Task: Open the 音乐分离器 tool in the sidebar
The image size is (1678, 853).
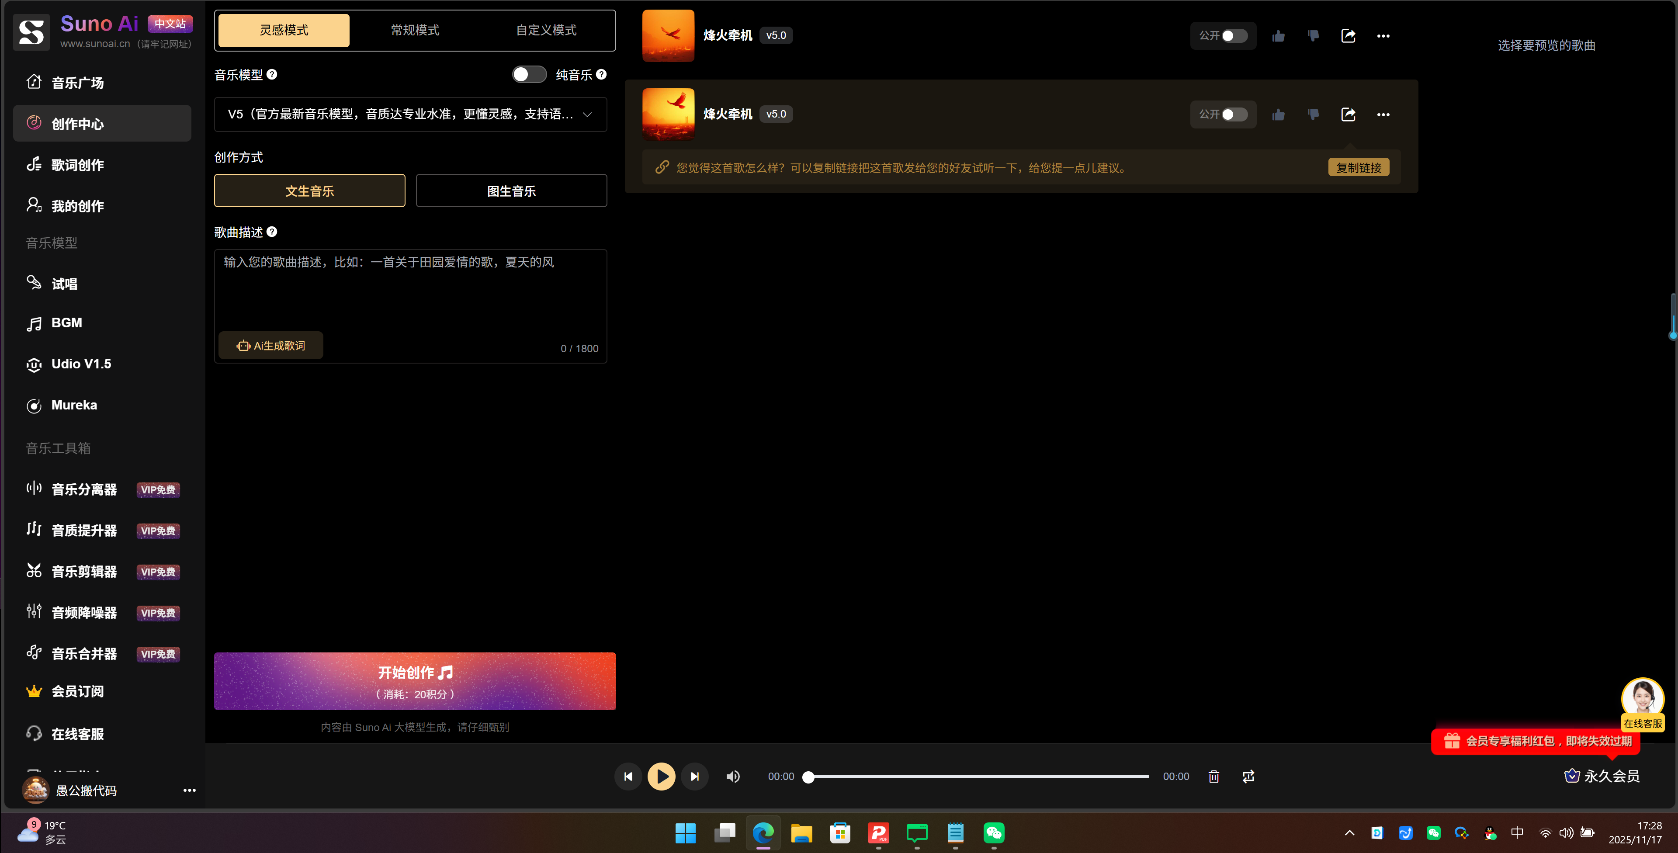Action: pos(84,489)
